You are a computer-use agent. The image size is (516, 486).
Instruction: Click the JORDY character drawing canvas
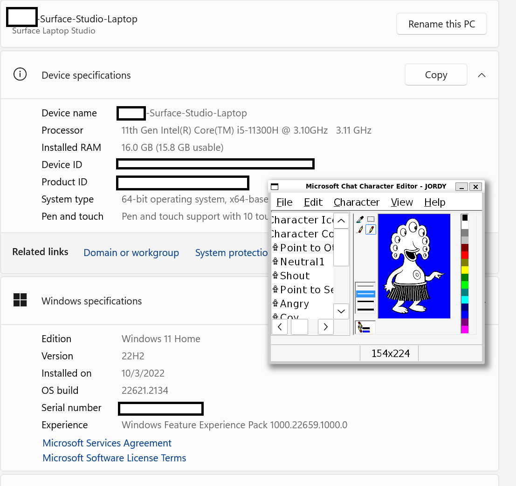tap(414, 266)
